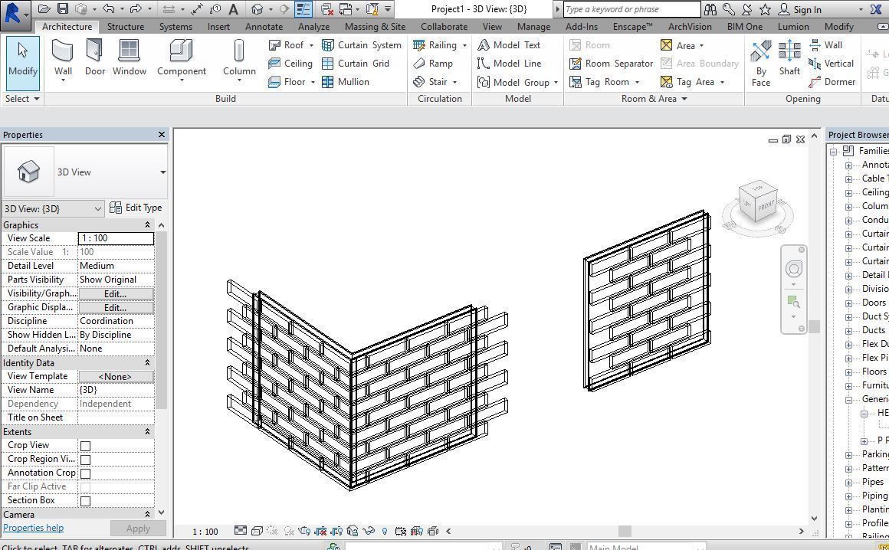The width and height of the screenshot is (889, 550).
Task: Toggle the Annotation Crop checkbox
Action: tap(85, 473)
